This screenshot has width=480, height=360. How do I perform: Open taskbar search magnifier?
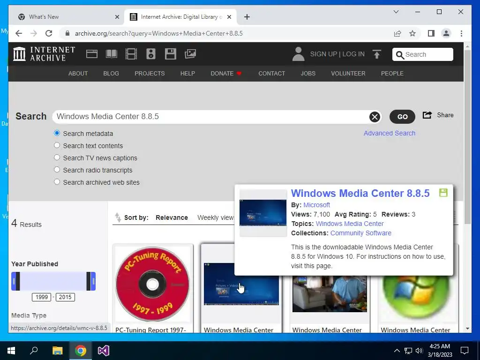tap(34, 351)
